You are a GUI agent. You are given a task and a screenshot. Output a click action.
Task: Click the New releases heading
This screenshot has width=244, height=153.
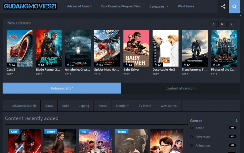click(x=19, y=23)
